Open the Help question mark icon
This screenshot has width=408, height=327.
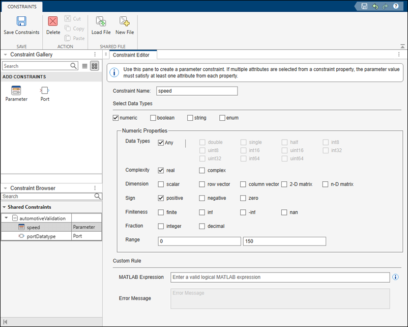click(396, 6)
